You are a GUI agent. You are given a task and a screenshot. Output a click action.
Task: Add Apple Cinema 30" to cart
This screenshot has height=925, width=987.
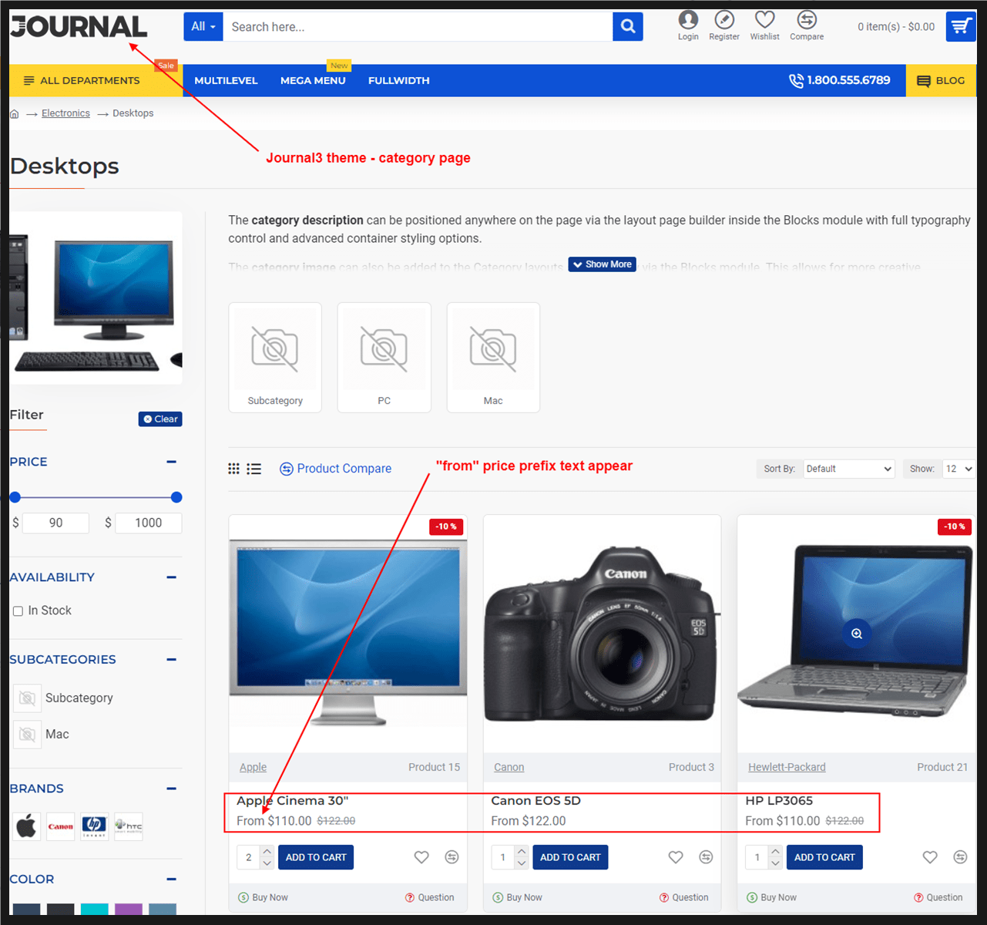[x=316, y=857]
